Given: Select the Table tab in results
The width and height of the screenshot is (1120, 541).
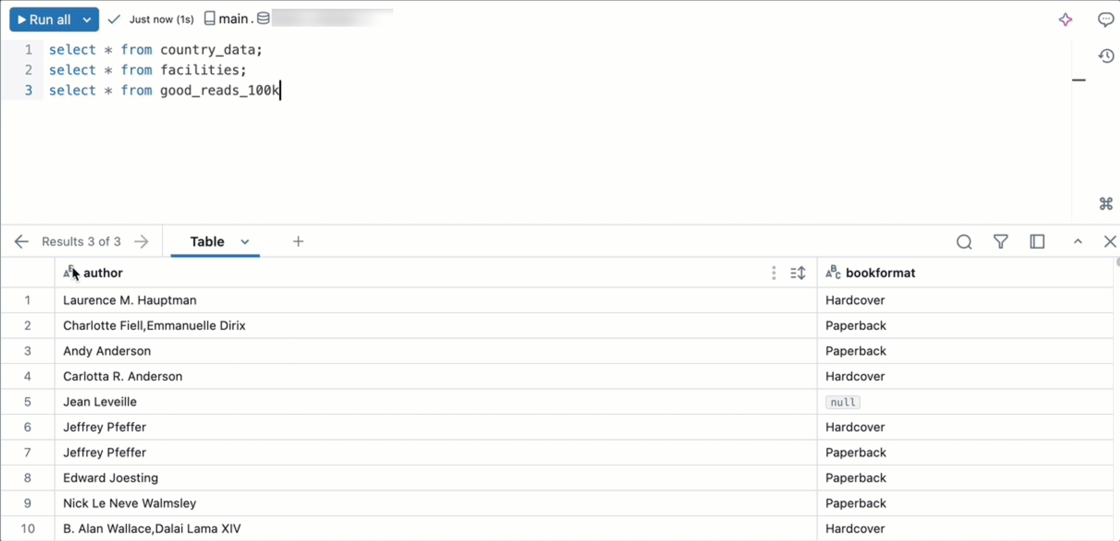Looking at the screenshot, I should (206, 241).
